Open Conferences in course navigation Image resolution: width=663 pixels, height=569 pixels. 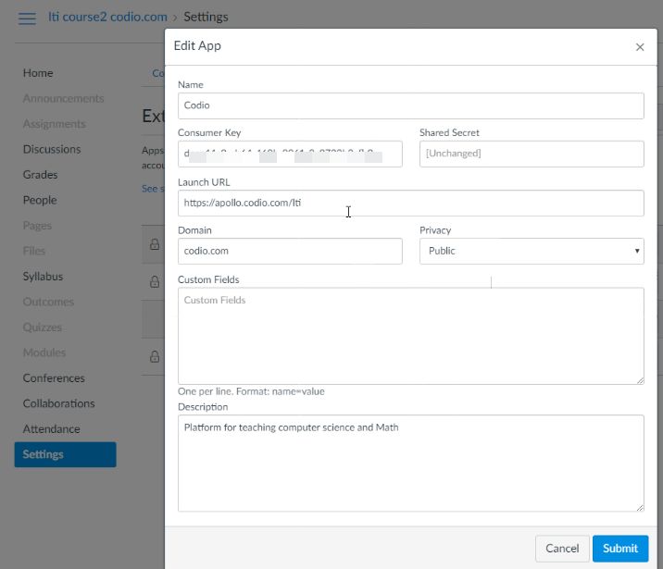[54, 378]
